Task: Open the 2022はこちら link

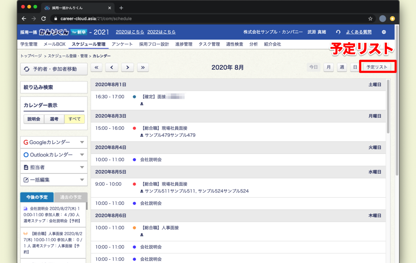Action: pos(161,32)
